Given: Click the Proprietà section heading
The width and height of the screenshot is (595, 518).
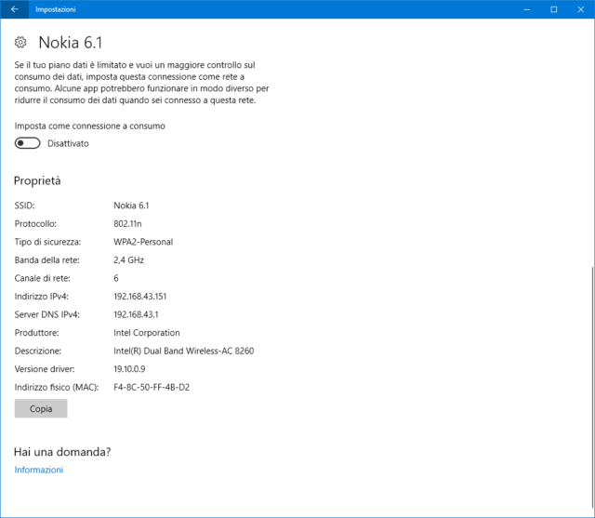Looking at the screenshot, I should [37, 180].
